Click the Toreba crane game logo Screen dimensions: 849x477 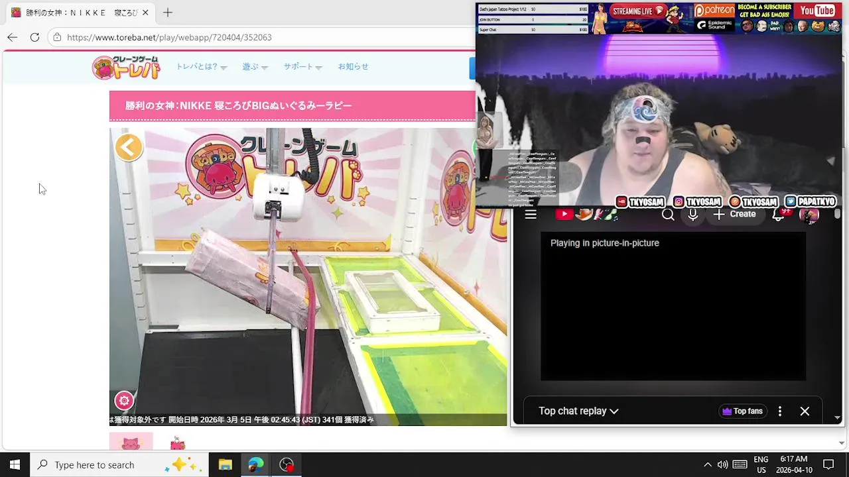tap(126, 67)
